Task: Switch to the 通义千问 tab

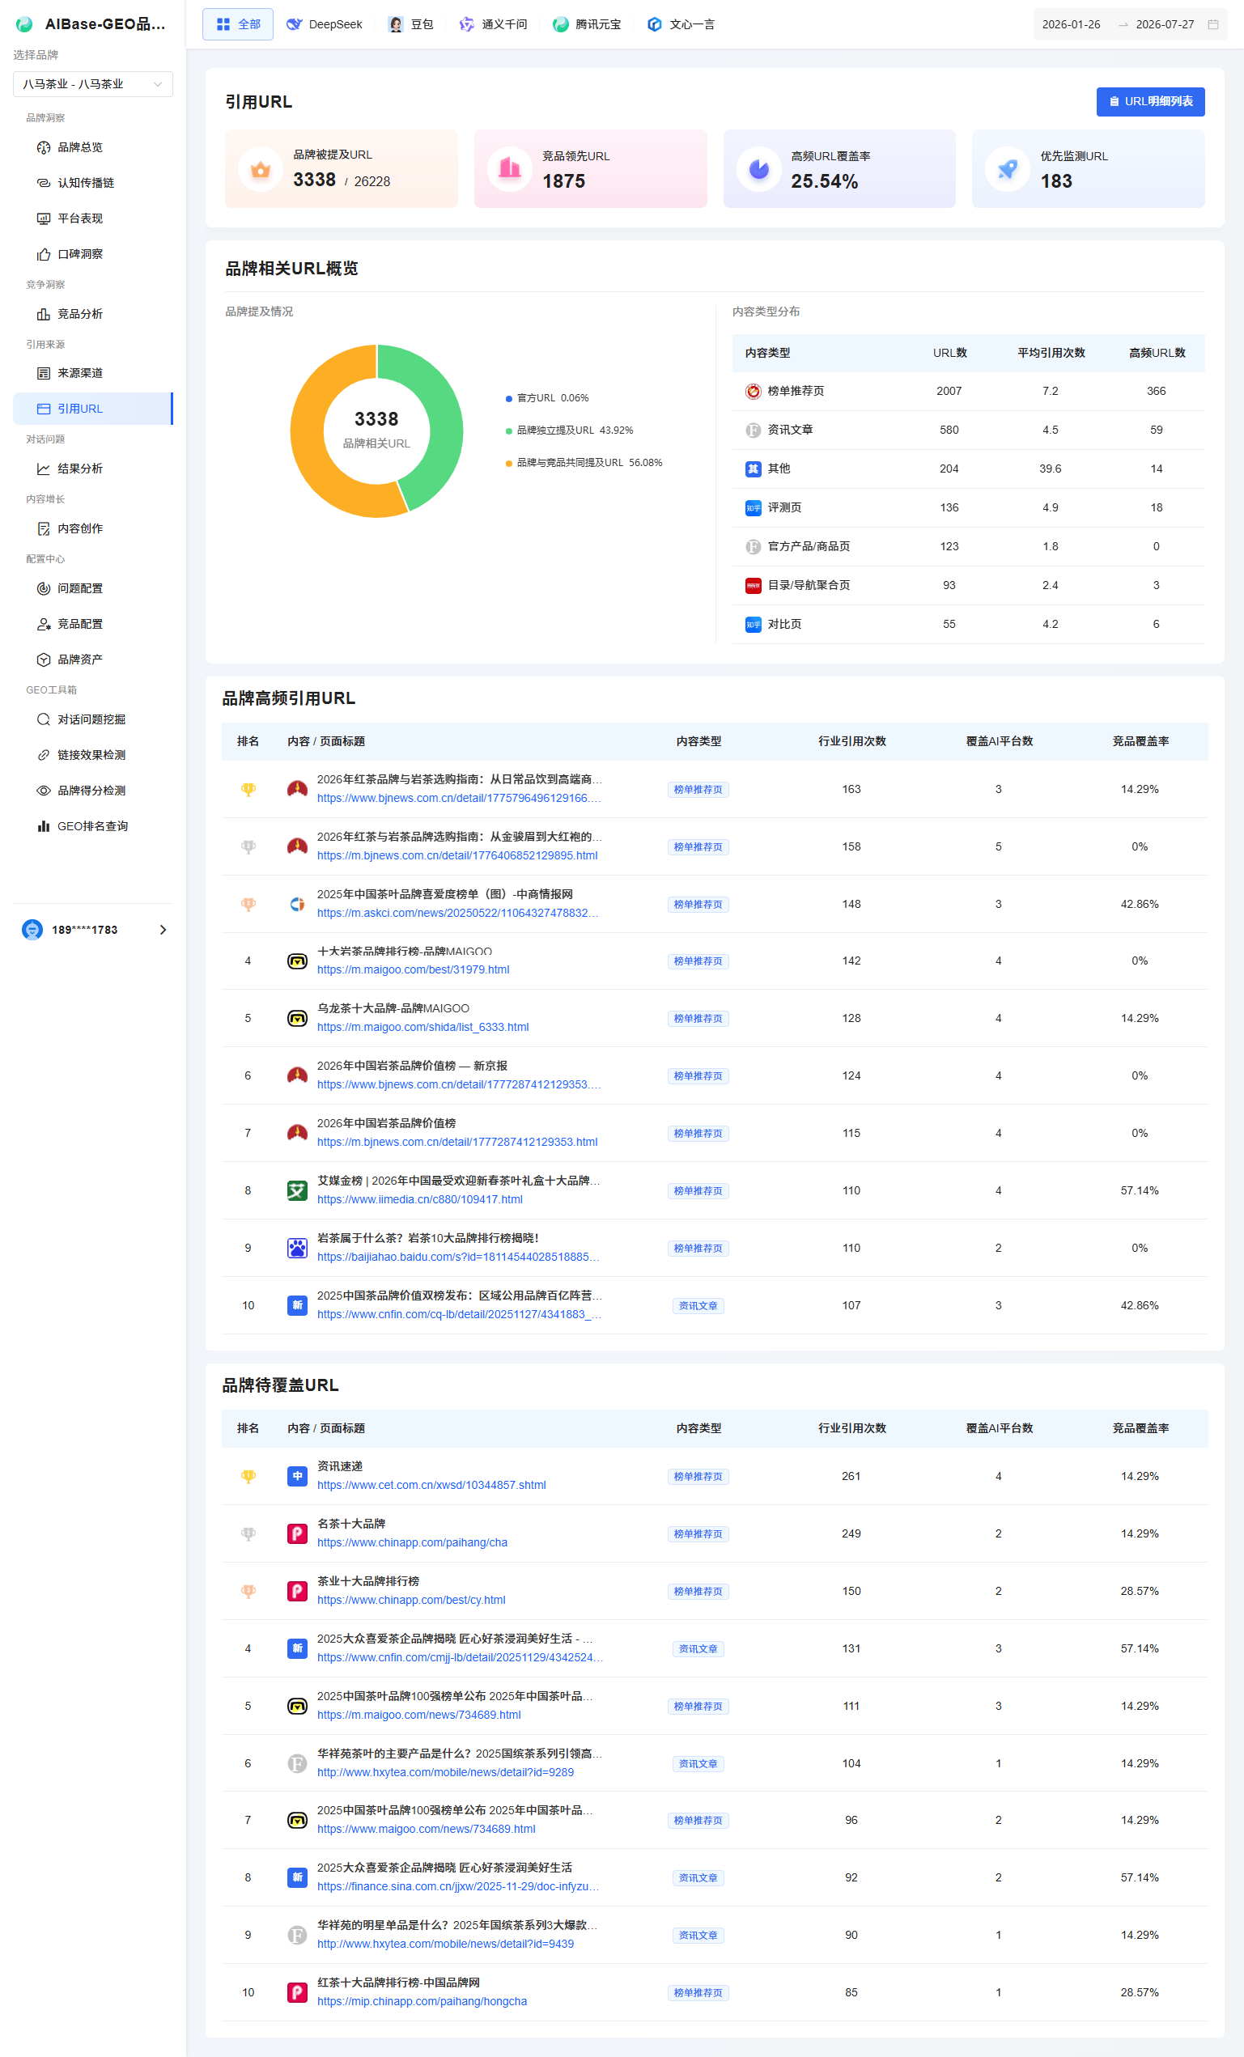Action: click(x=494, y=24)
